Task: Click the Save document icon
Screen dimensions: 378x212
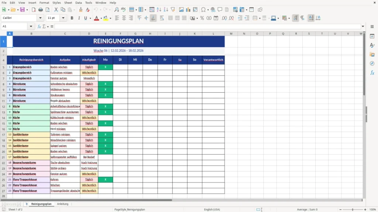Action: click(22, 10)
